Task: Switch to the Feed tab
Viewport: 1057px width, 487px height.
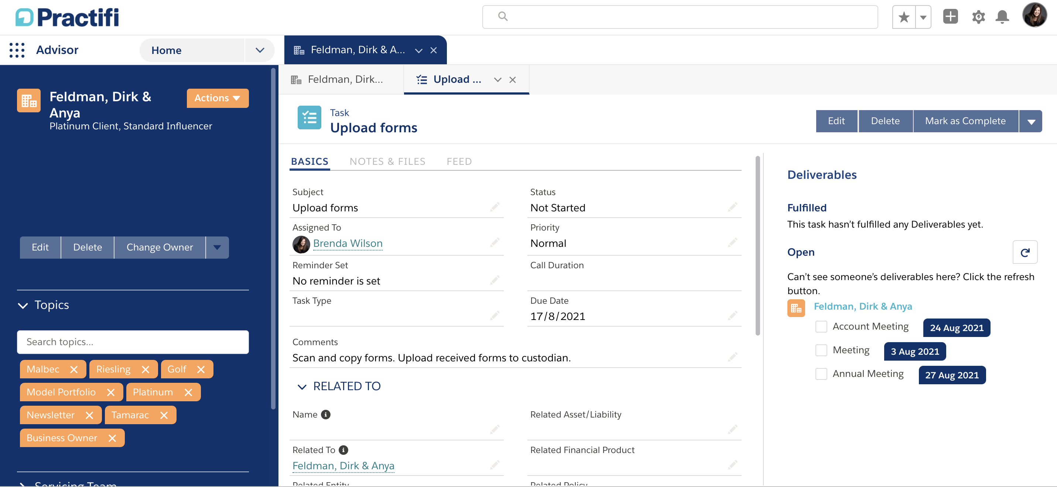Action: coord(459,161)
